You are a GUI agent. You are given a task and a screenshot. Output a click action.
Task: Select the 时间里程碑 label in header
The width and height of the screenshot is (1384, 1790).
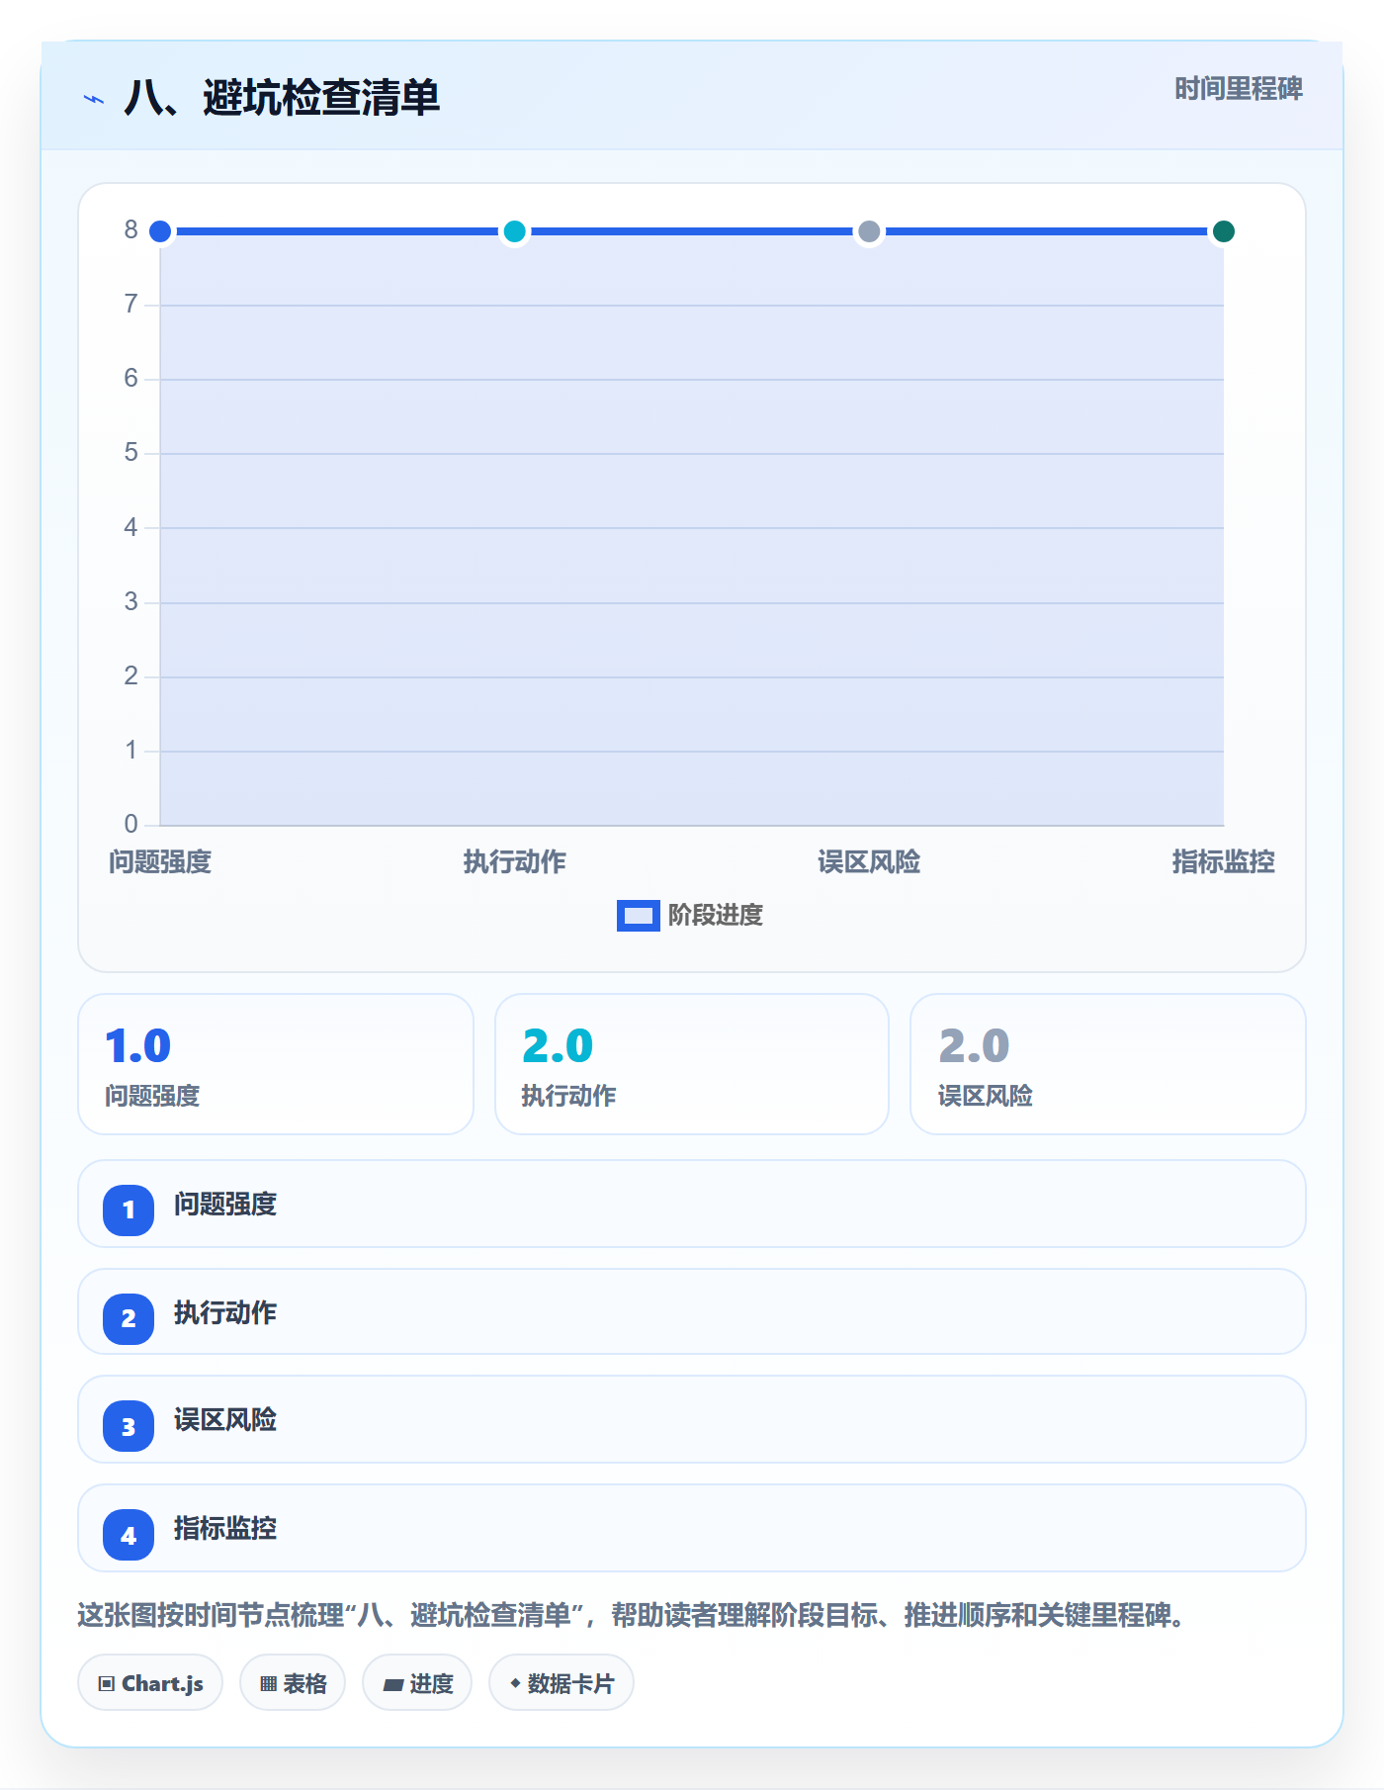click(1239, 89)
